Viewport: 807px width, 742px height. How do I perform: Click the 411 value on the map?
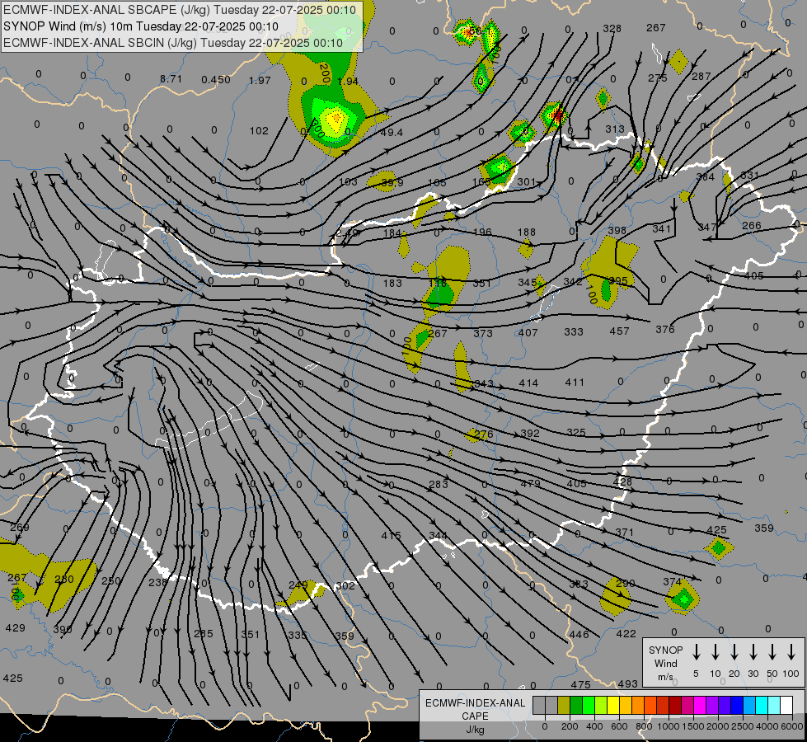pos(575,382)
